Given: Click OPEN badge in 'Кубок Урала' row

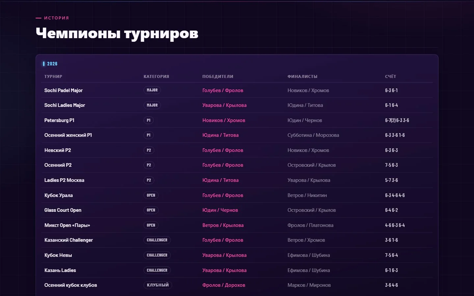Looking at the screenshot, I should click(151, 195).
